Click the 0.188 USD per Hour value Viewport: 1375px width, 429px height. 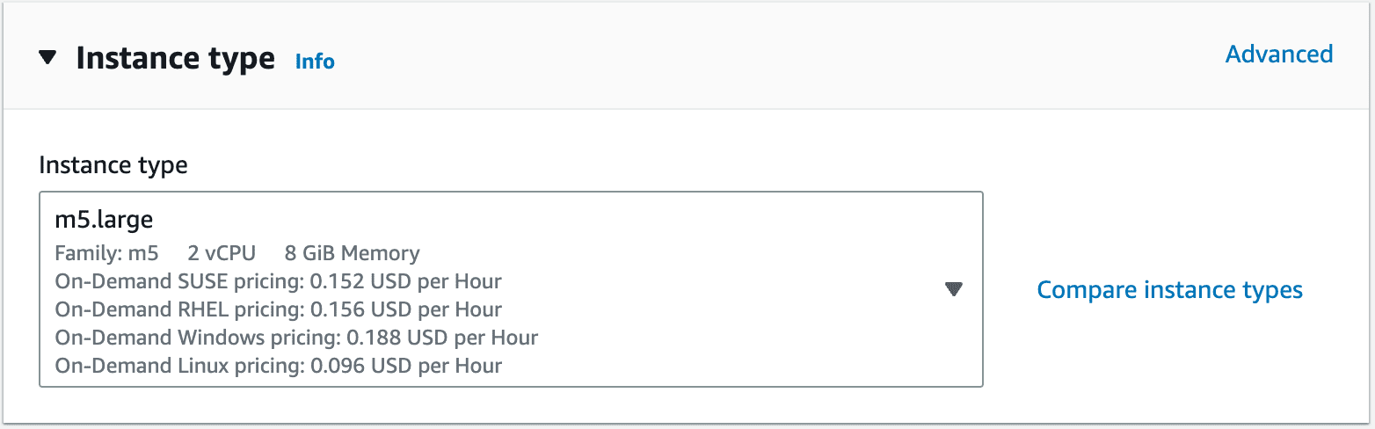coord(442,338)
